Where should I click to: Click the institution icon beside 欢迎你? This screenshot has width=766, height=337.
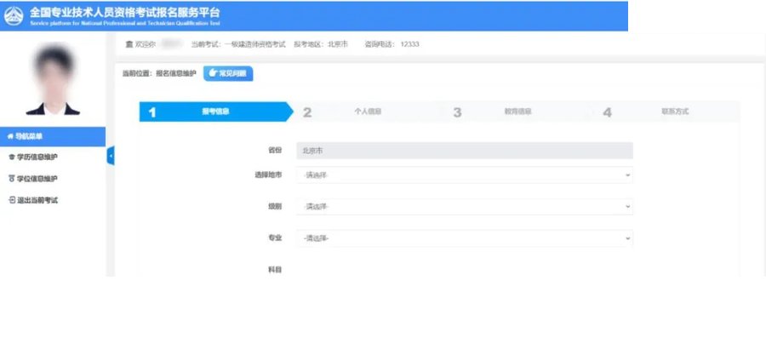[x=129, y=44]
